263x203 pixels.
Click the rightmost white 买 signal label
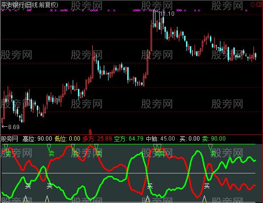207,186
